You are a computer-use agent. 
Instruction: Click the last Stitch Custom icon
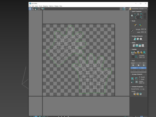point(143,45)
